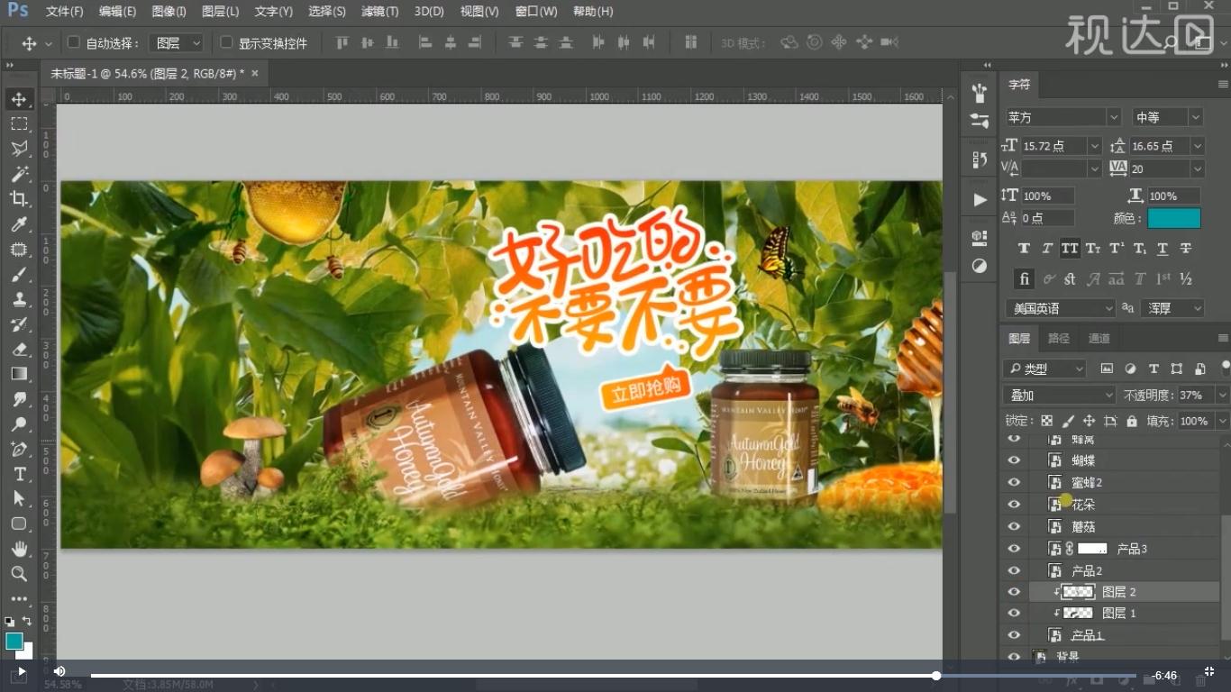Select the Clone Stamp tool
The height and width of the screenshot is (692, 1231).
coord(20,300)
